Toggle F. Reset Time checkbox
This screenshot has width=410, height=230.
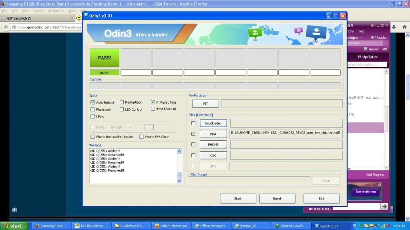[x=153, y=102]
